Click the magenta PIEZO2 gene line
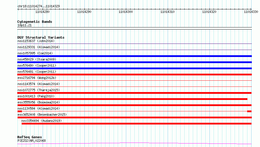This screenshot has width=260, height=147. (134, 143)
